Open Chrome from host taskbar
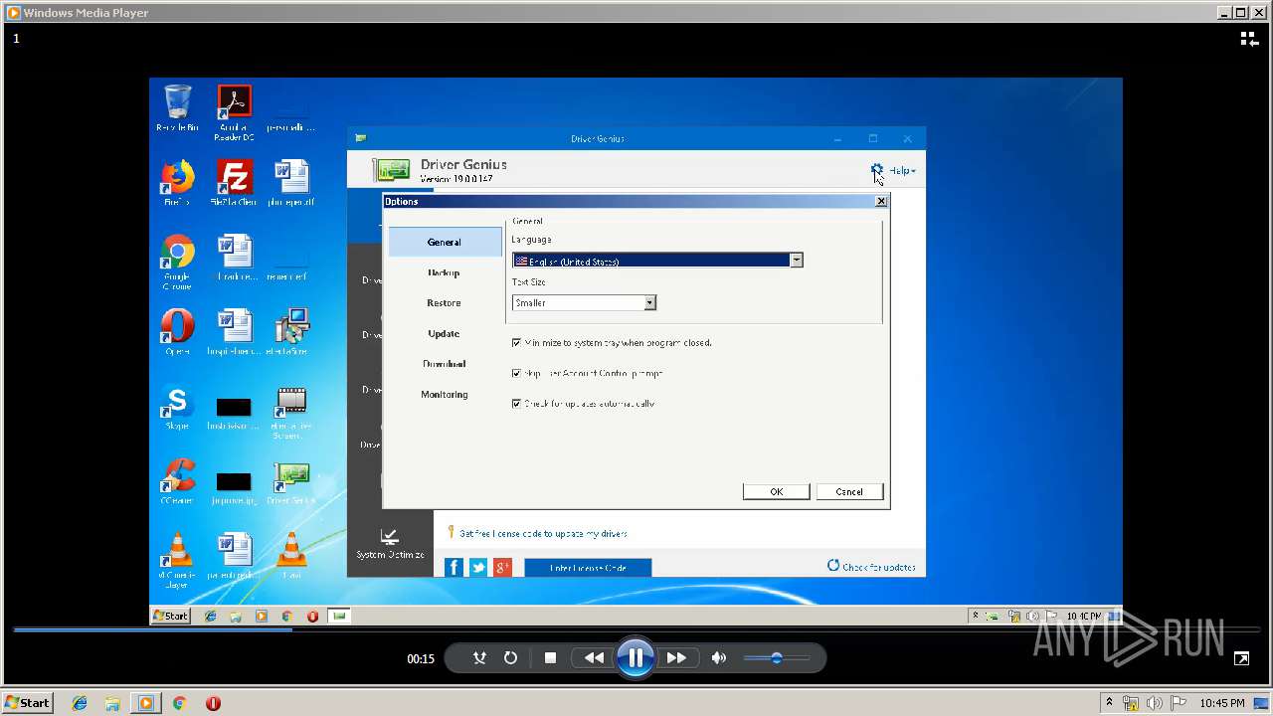 tap(179, 703)
